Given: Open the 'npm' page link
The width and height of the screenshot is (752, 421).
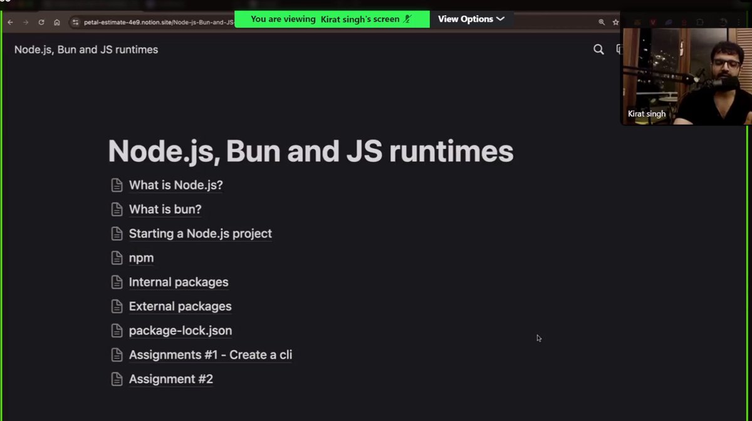Looking at the screenshot, I should tap(141, 258).
